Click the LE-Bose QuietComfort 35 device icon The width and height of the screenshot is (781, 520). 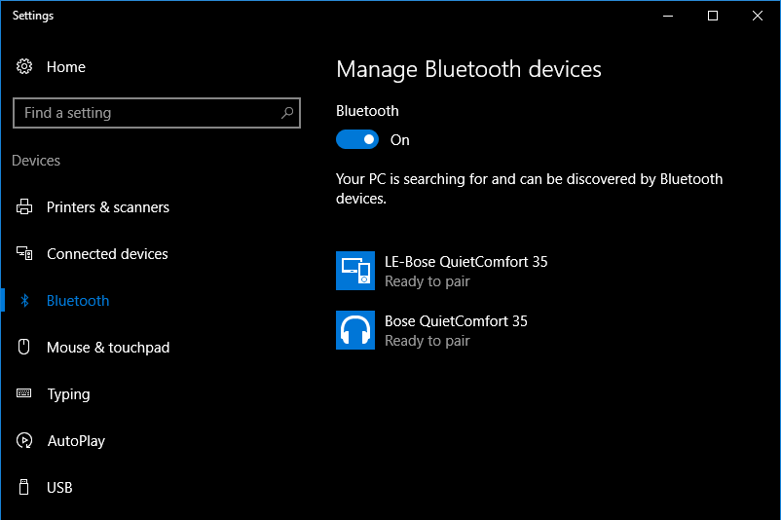[x=355, y=271]
